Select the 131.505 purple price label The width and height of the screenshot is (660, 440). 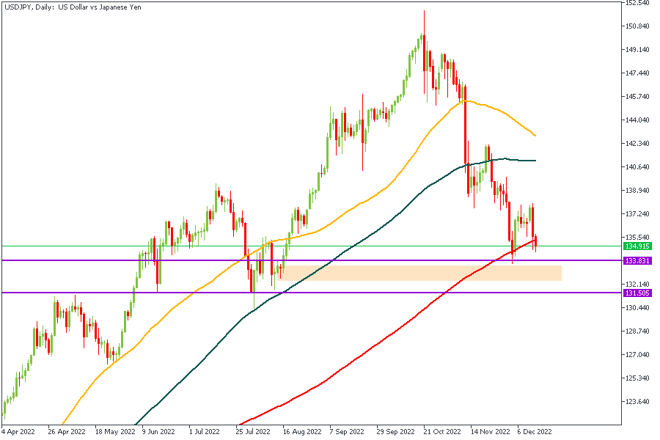point(637,293)
